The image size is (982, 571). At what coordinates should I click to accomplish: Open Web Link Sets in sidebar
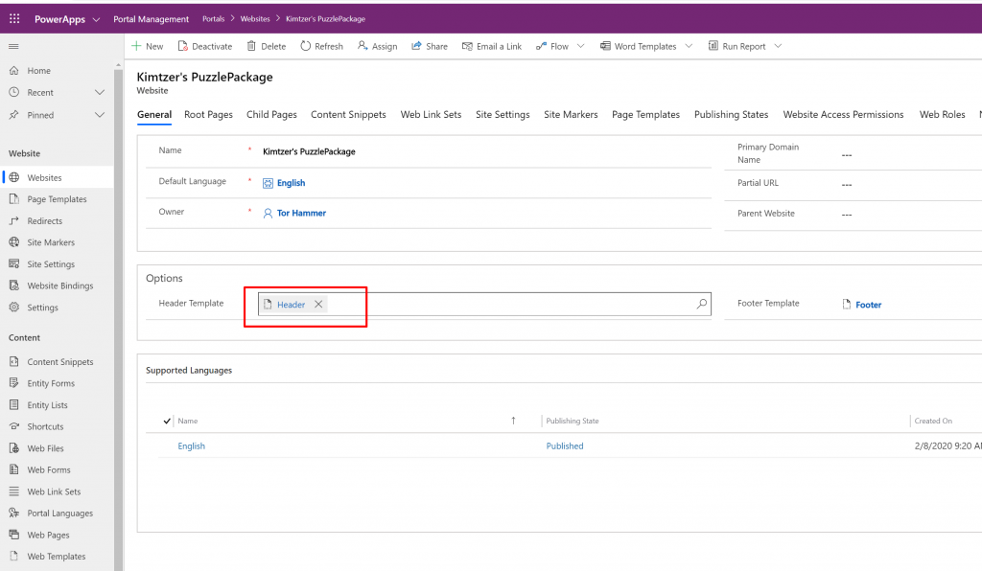(54, 491)
